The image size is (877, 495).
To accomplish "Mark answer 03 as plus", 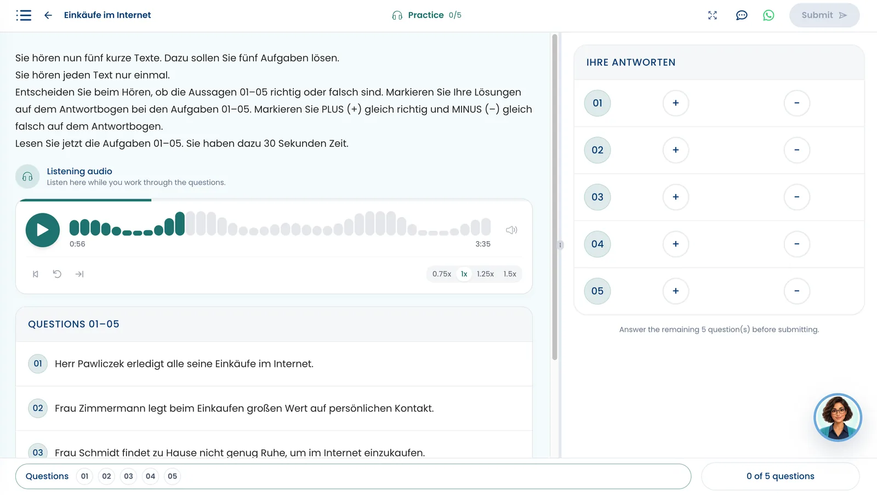I will pos(676,197).
